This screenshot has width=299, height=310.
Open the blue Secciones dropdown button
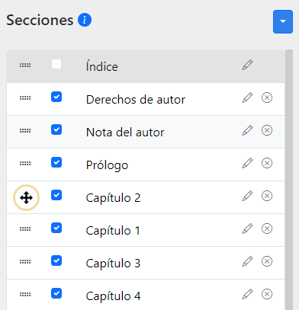point(283,21)
